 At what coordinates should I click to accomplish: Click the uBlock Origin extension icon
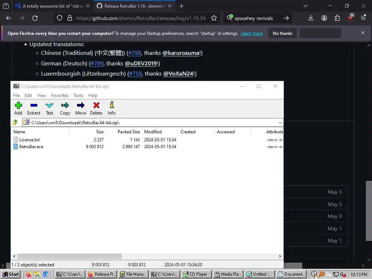point(351,17)
